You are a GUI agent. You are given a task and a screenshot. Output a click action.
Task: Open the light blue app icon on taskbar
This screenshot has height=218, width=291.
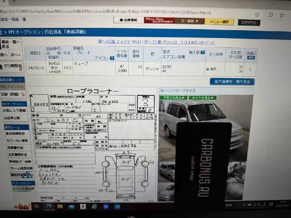pyautogui.click(x=117, y=206)
